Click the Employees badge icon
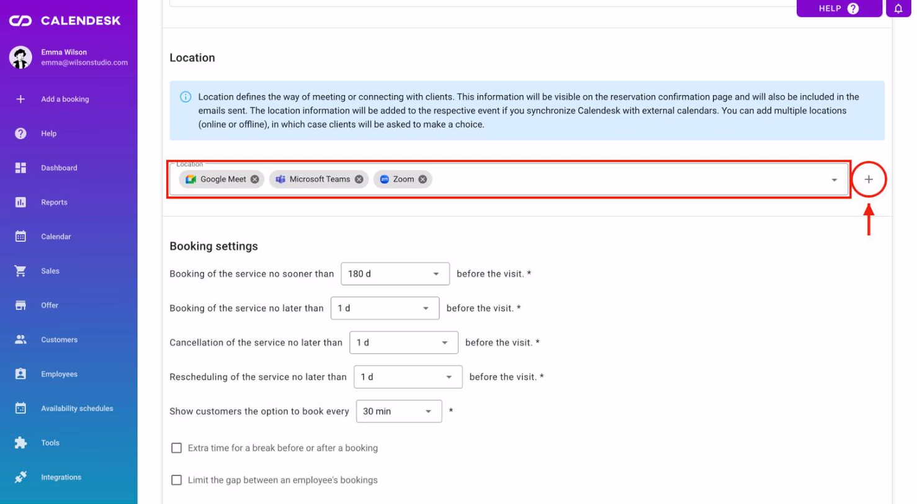The height and width of the screenshot is (504, 917). (20, 374)
